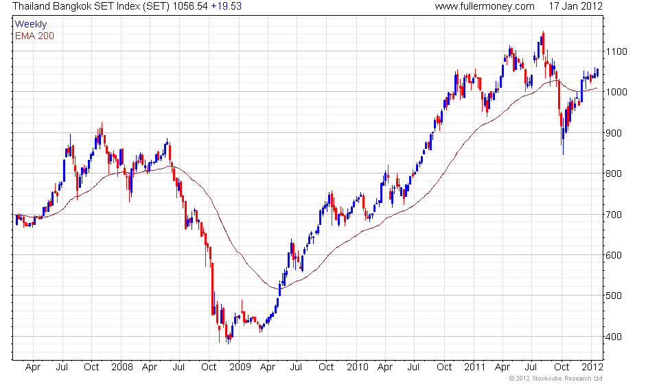
Task: Open the www.fullermoney.com link text
Action: pos(485,6)
